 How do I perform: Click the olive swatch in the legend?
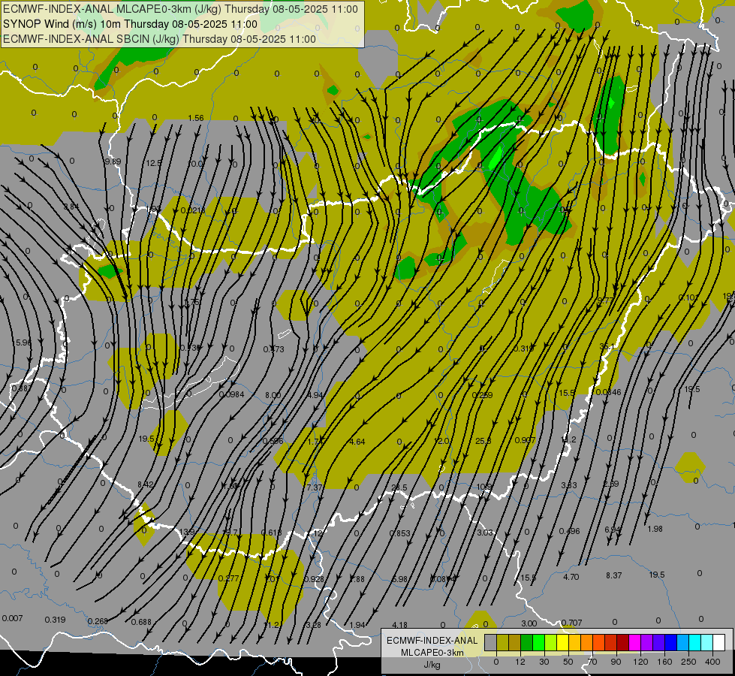(503, 642)
